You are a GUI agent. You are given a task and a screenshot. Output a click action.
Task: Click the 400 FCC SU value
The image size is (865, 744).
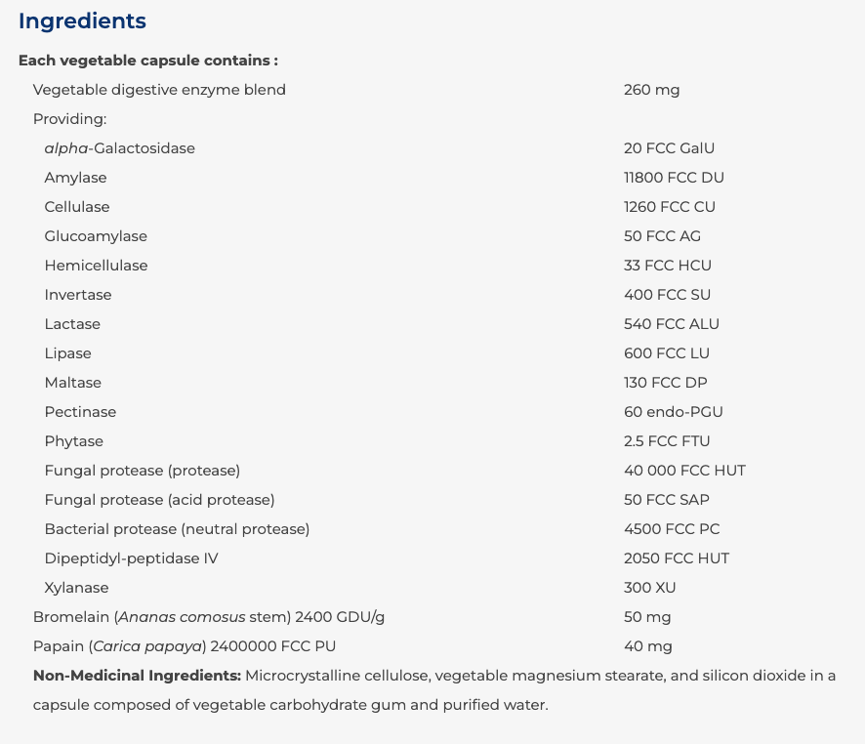667,295
